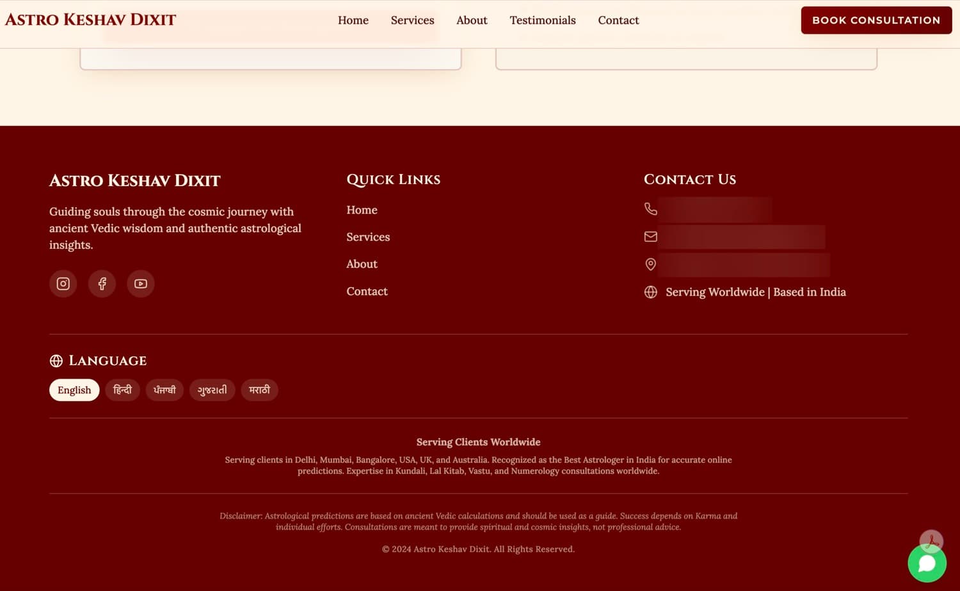Click the Astro Keshav Dixit header logo

pos(90,20)
